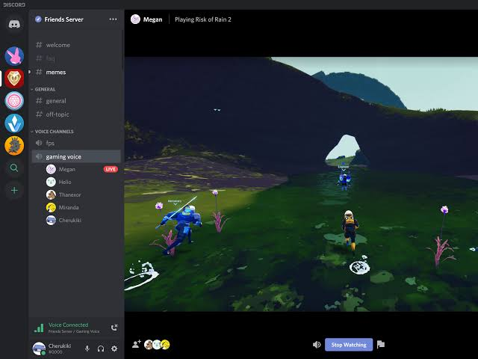Open the Friends Server options menu dots
The width and height of the screenshot is (478, 359).
click(x=113, y=19)
